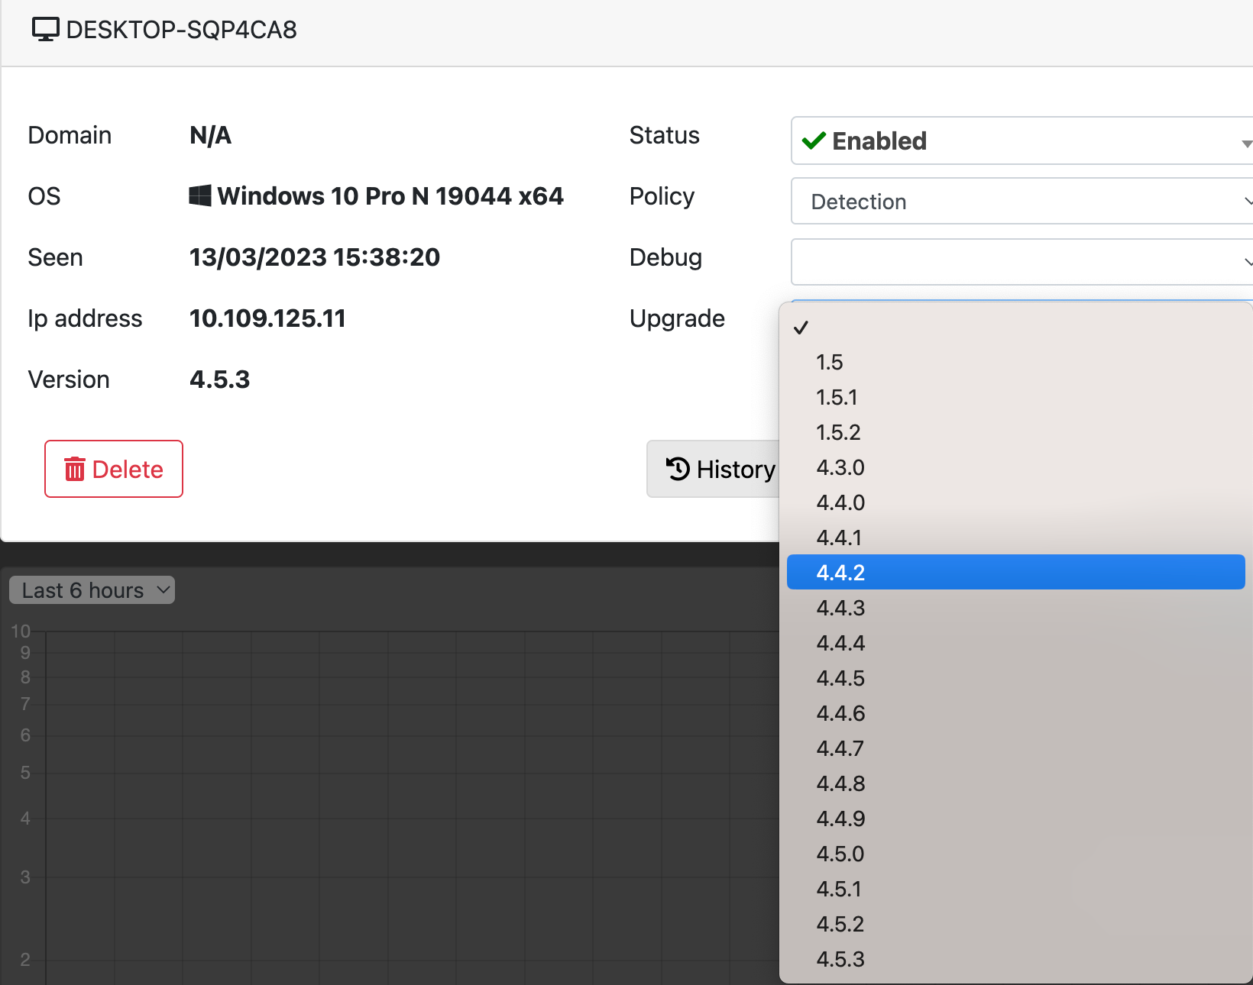Select the blank checked option in Upgrade list
Image resolution: width=1253 pixels, height=985 pixels.
tap(1016, 327)
